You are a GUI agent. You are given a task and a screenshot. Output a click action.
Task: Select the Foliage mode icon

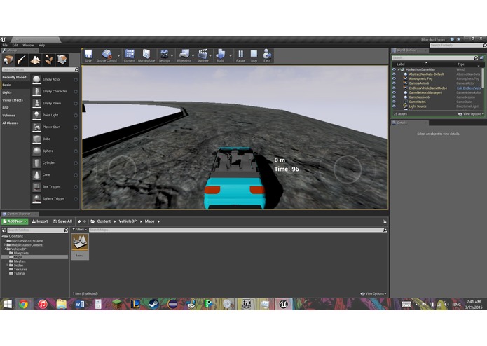pos(49,60)
